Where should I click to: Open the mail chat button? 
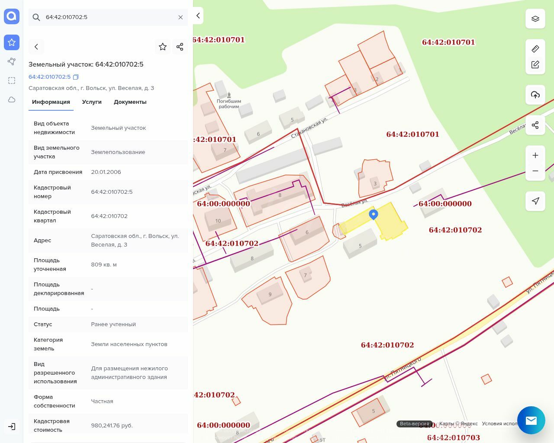click(531, 420)
